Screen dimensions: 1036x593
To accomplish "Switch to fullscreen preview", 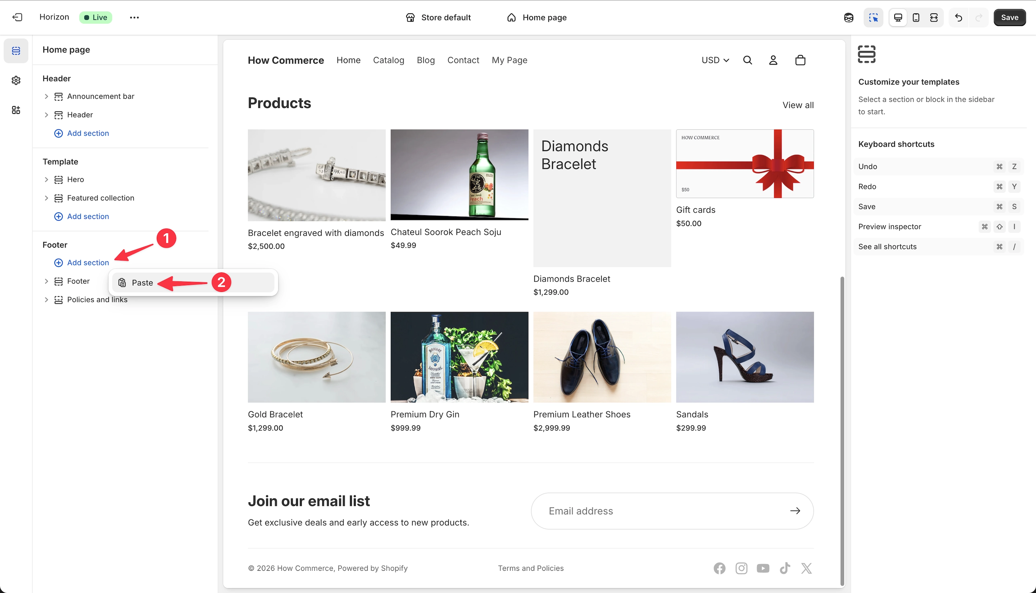I will coord(934,18).
